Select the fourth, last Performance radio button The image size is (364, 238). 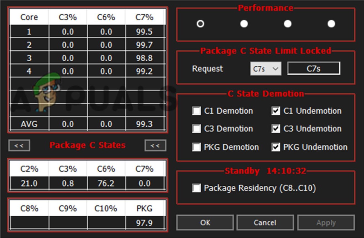331,24
